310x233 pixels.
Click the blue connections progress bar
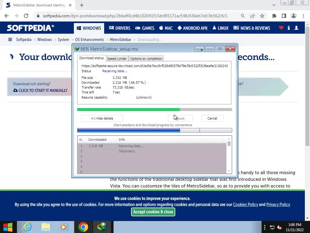(155, 130)
